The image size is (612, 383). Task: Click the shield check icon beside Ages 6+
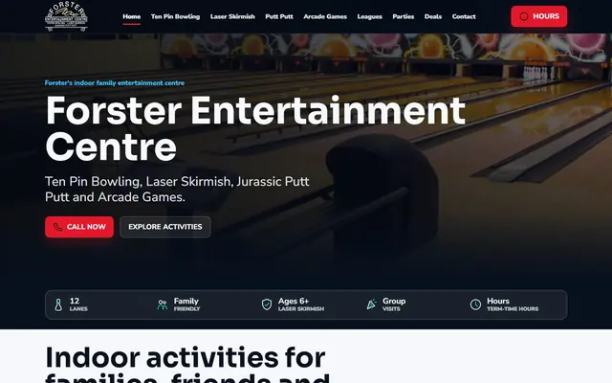pyautogui.click(x=267, y=304)
